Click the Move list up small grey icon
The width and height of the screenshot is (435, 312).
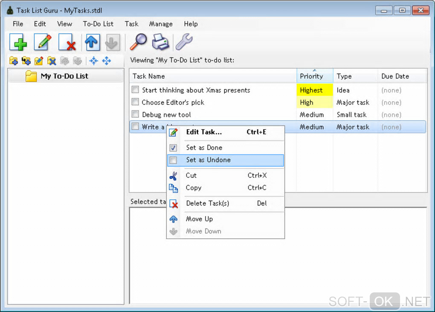click(65, 61)
